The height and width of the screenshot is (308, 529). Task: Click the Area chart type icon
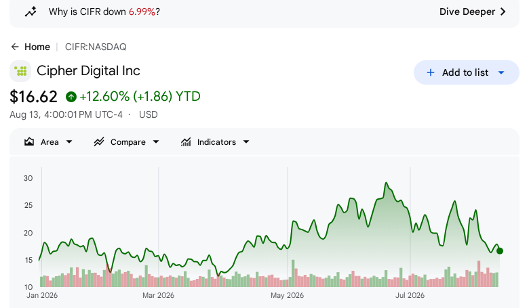tap(29, 141)
